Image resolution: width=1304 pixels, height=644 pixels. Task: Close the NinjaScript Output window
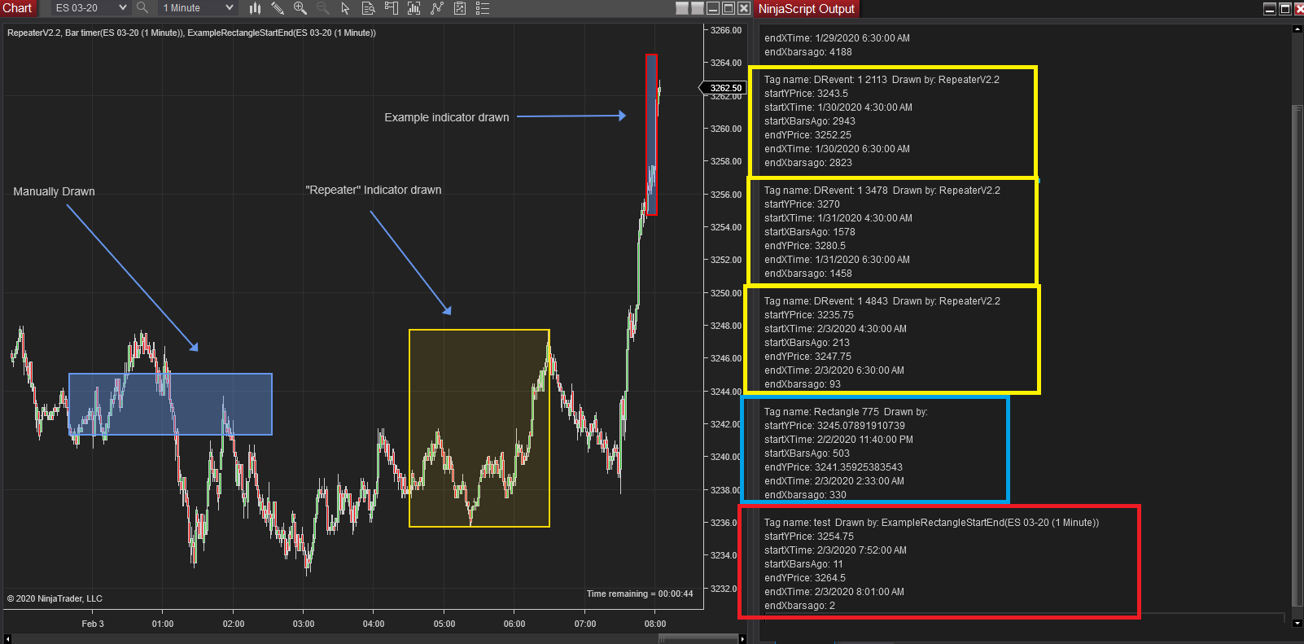1300,9
